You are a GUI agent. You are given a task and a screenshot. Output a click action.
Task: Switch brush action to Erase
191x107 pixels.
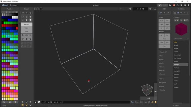click(27, 28)
